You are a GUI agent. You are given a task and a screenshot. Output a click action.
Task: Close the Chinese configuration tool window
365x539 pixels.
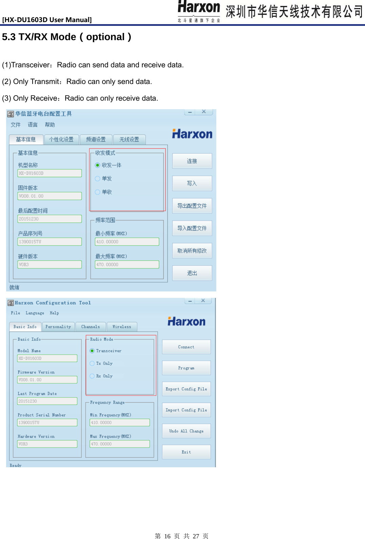pyautogui.click(x=204, y=112)
